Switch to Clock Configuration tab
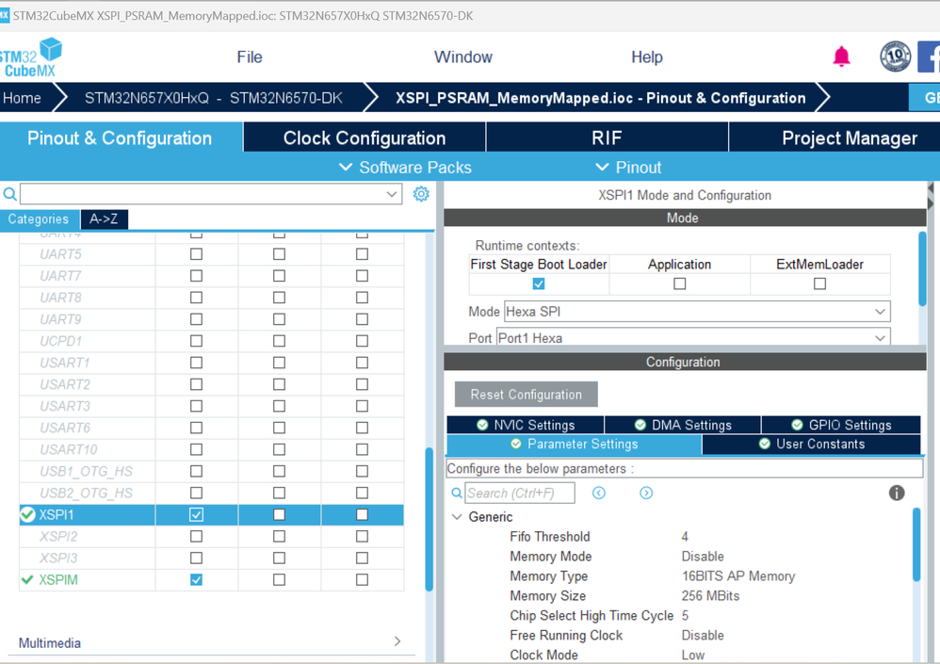Viewport: 940px width, 664px height. [365, 138]
